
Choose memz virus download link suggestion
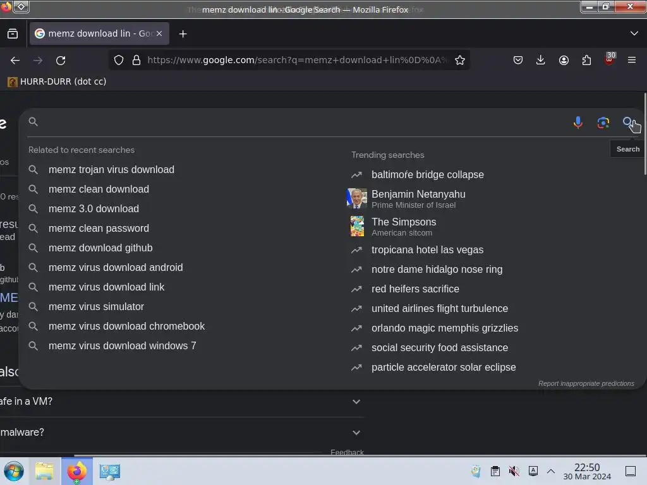[106, 287]
